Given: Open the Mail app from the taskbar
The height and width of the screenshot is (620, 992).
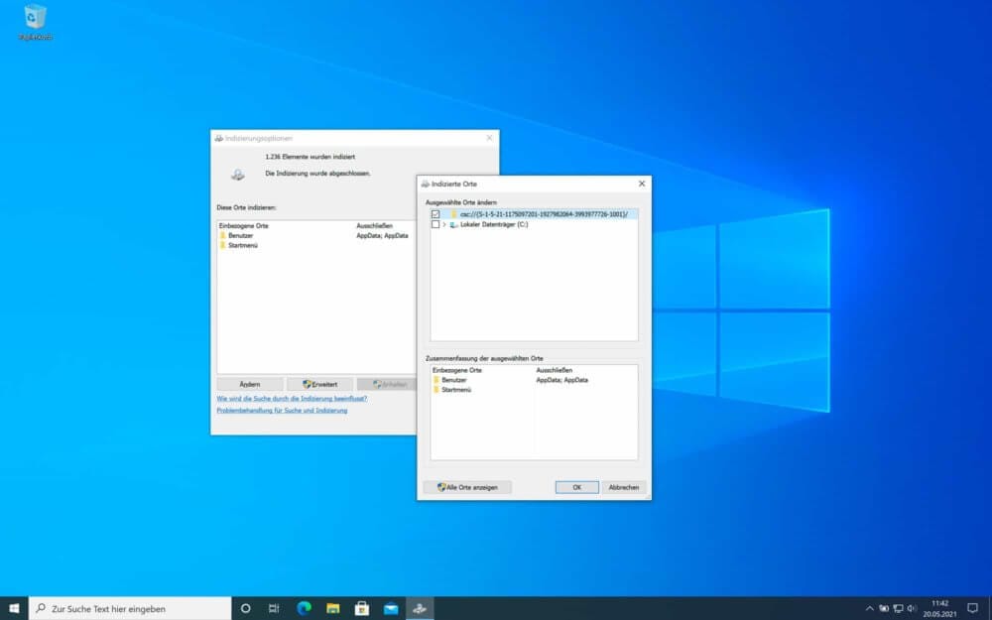Looking at the screenshot, I should [391, 609].
